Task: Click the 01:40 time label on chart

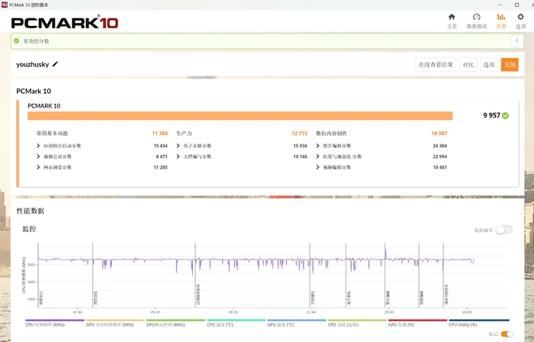Action: point(77,312)
